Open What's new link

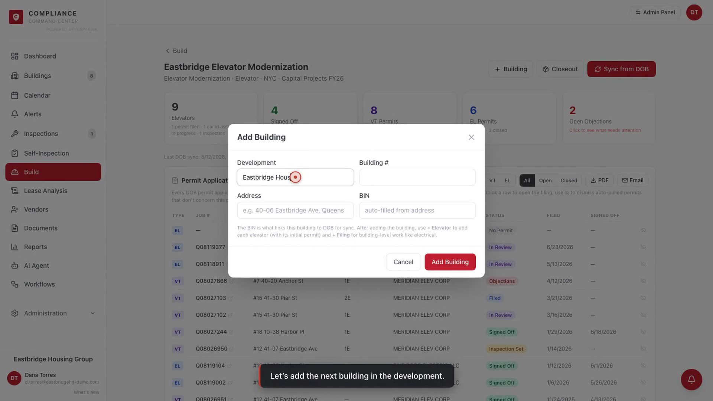[x=86, y=392]
